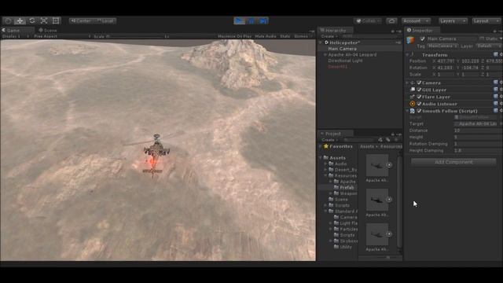
Task: Select Favorites in Project panel
Action: point(338,146)
